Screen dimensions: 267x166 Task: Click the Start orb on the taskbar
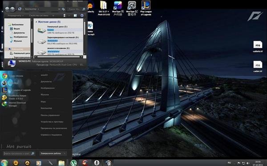(4, 163)
